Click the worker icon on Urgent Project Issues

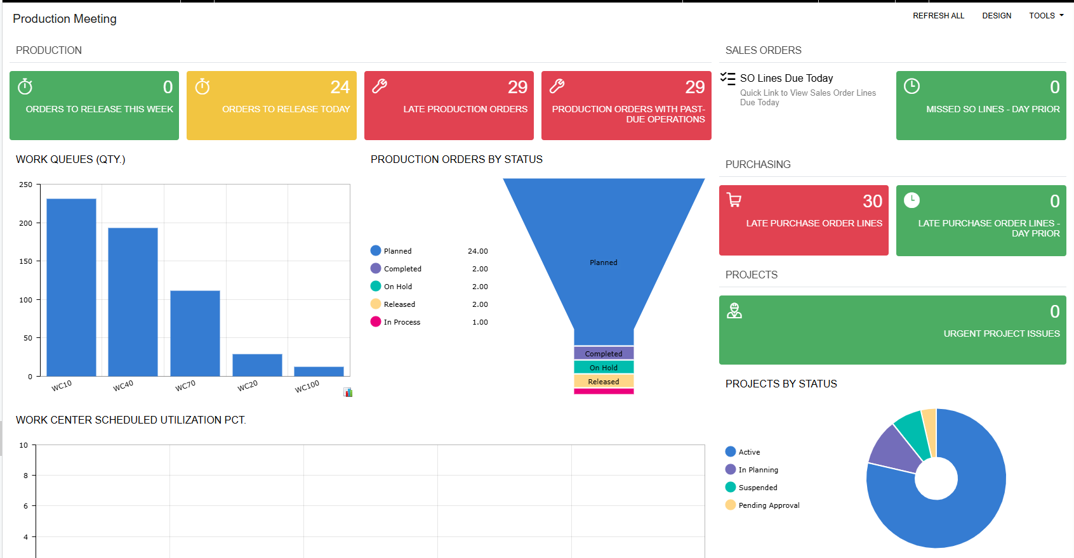[734, 311]
